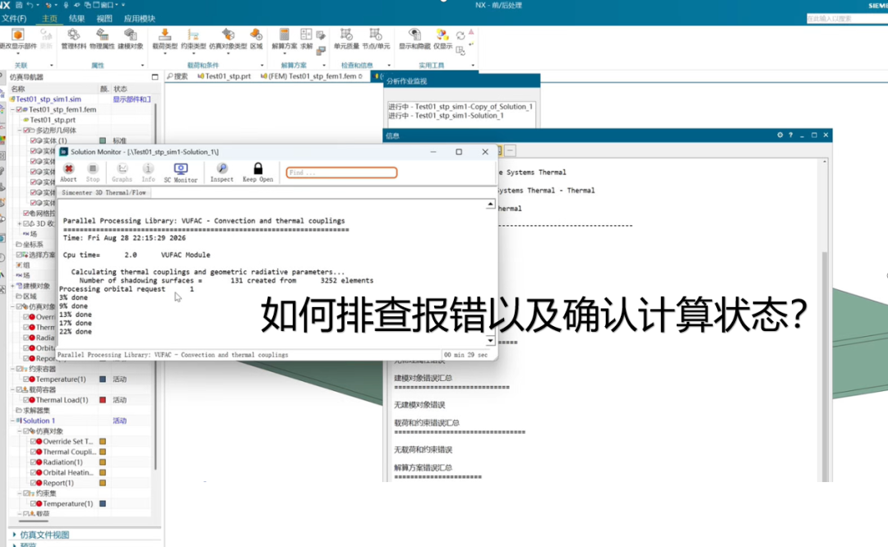Click 显示部件和 link for sim file
This screenshot has height=547, width=888.
(132, 99)
